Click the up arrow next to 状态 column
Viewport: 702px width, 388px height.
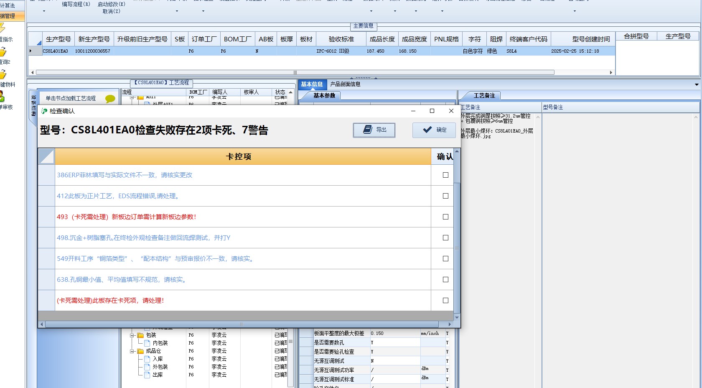(291, 92)
